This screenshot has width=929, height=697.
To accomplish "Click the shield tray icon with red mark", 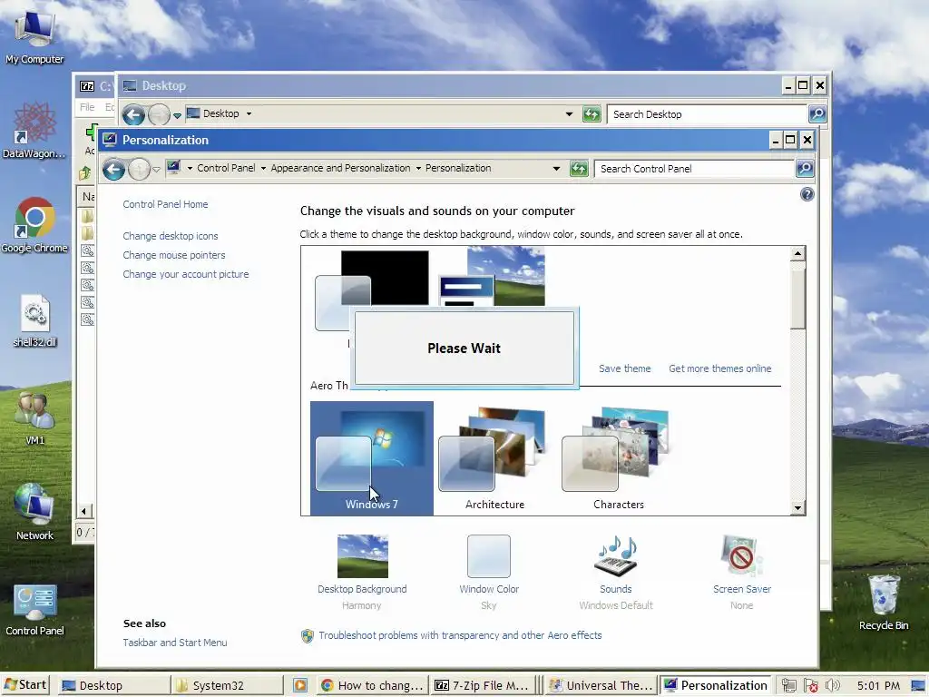I will pyautogui.click(x=810, y=686).
